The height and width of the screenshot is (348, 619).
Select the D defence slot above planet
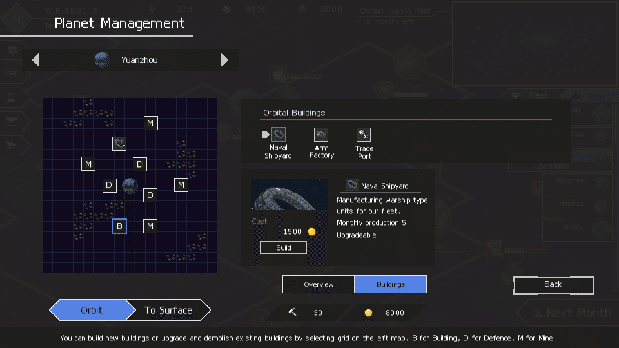pyautogui.click(x=140, y=164)
